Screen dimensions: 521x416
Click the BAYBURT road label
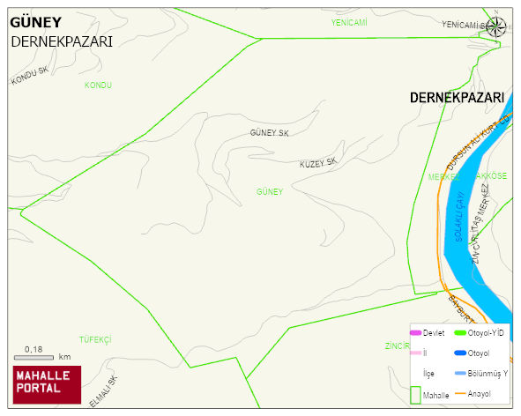tap(461, 309)
